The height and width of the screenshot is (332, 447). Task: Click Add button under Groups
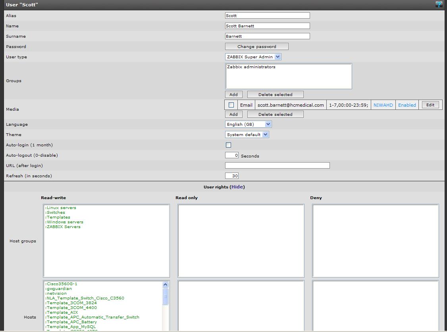(233, 94)
